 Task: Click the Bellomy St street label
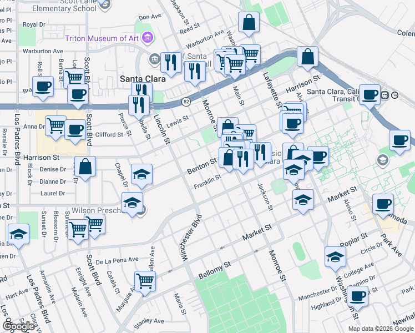pyautogui.click(x=215, y=270)
